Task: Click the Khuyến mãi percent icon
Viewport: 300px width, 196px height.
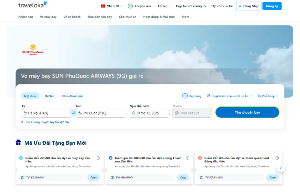Action: pos(130,6)
